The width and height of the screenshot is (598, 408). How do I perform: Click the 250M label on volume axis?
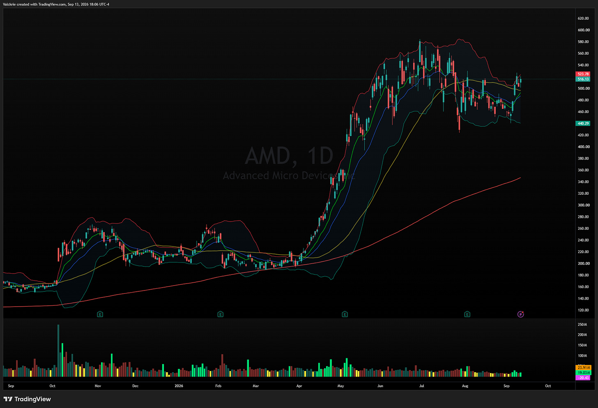coord(582,325)
